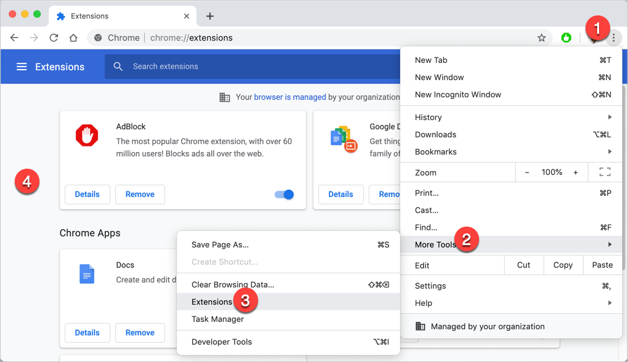Click the search magnifier icon

(x=118, y=66)
